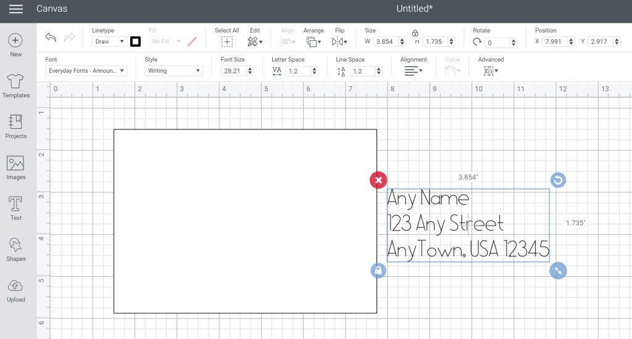
Task: Adjust the Y position stepper
Action: tap(617, 41)
